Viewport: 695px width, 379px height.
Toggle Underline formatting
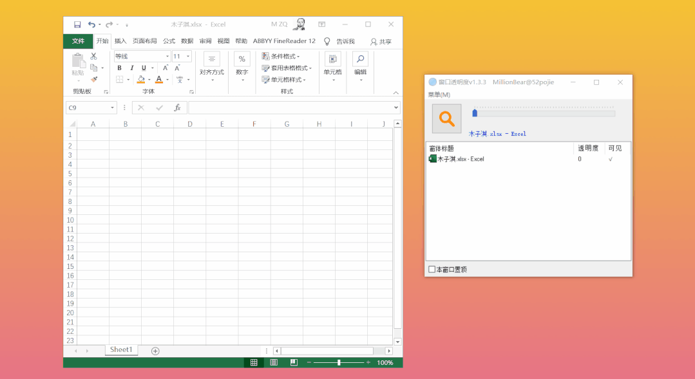pos(144,68)
